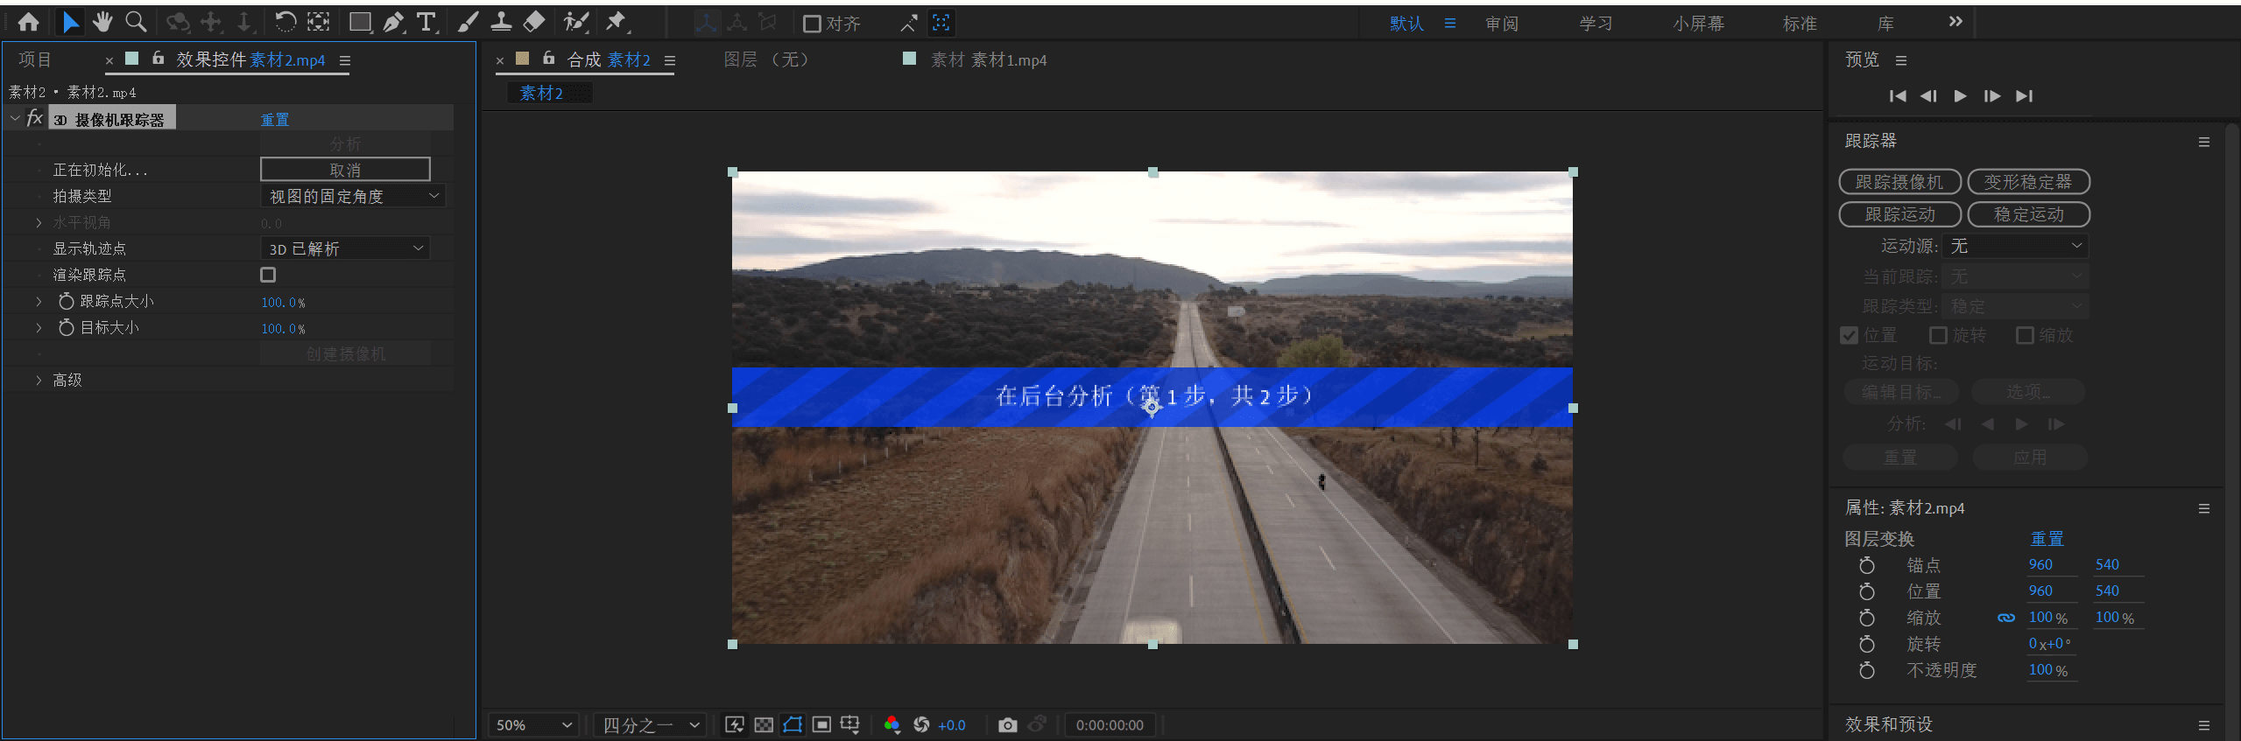The width and height of the screenshot is (2241, 741).
Task: Select the Puppet Pin tool
Action: (x=617, y=22)
